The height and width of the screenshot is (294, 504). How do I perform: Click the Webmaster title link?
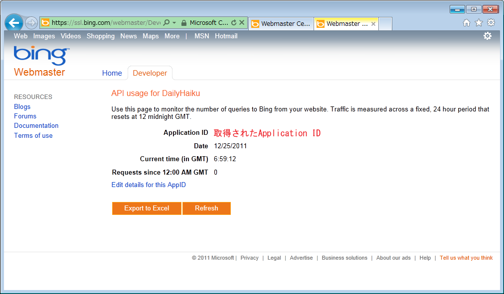click(x=39, y=72)
